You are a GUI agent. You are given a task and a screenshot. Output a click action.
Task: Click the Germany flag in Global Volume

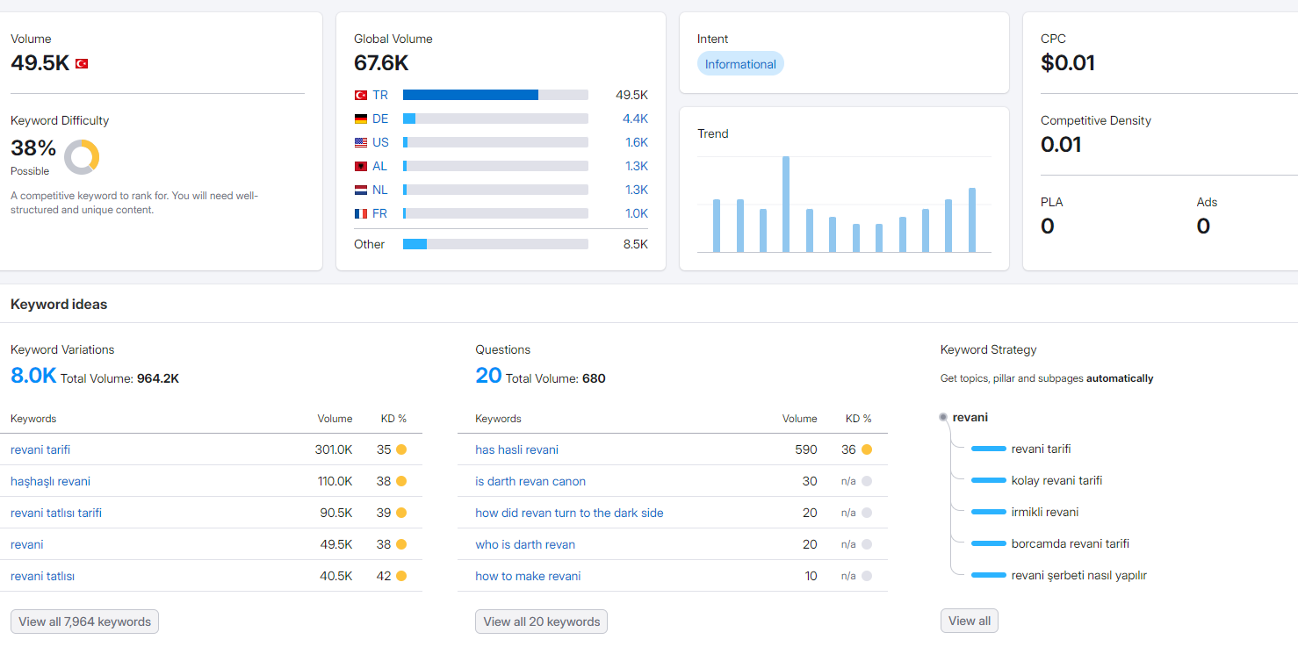pos(360,119)
